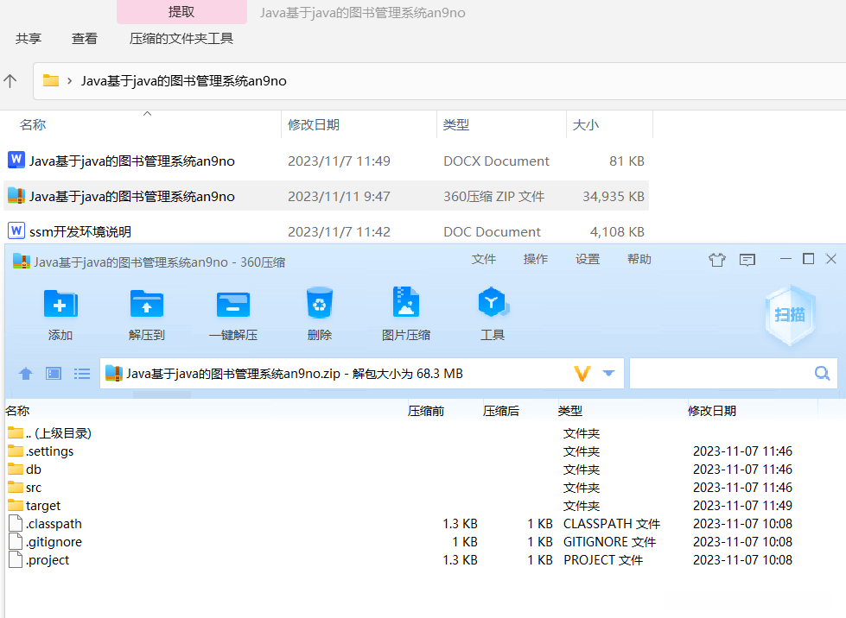Select the target folder name
Image resolution: width=846 pixels, height=618 pixels.
[43, 506]
